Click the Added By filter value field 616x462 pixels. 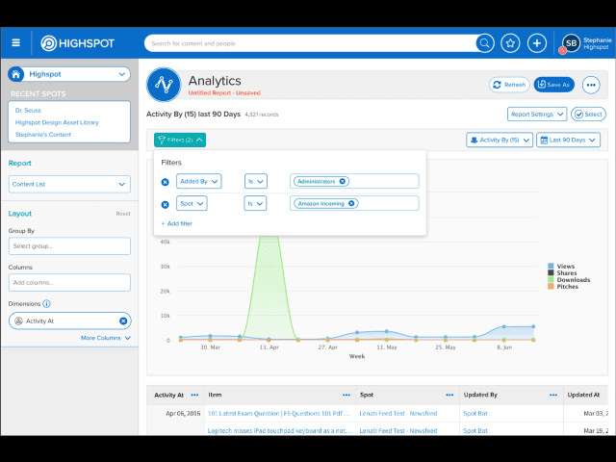coord(354,181)
